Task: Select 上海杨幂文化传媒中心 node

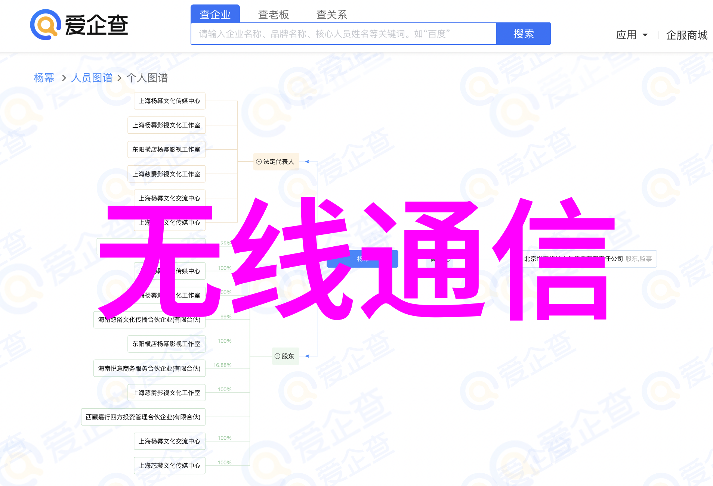Action: (170, 101)
